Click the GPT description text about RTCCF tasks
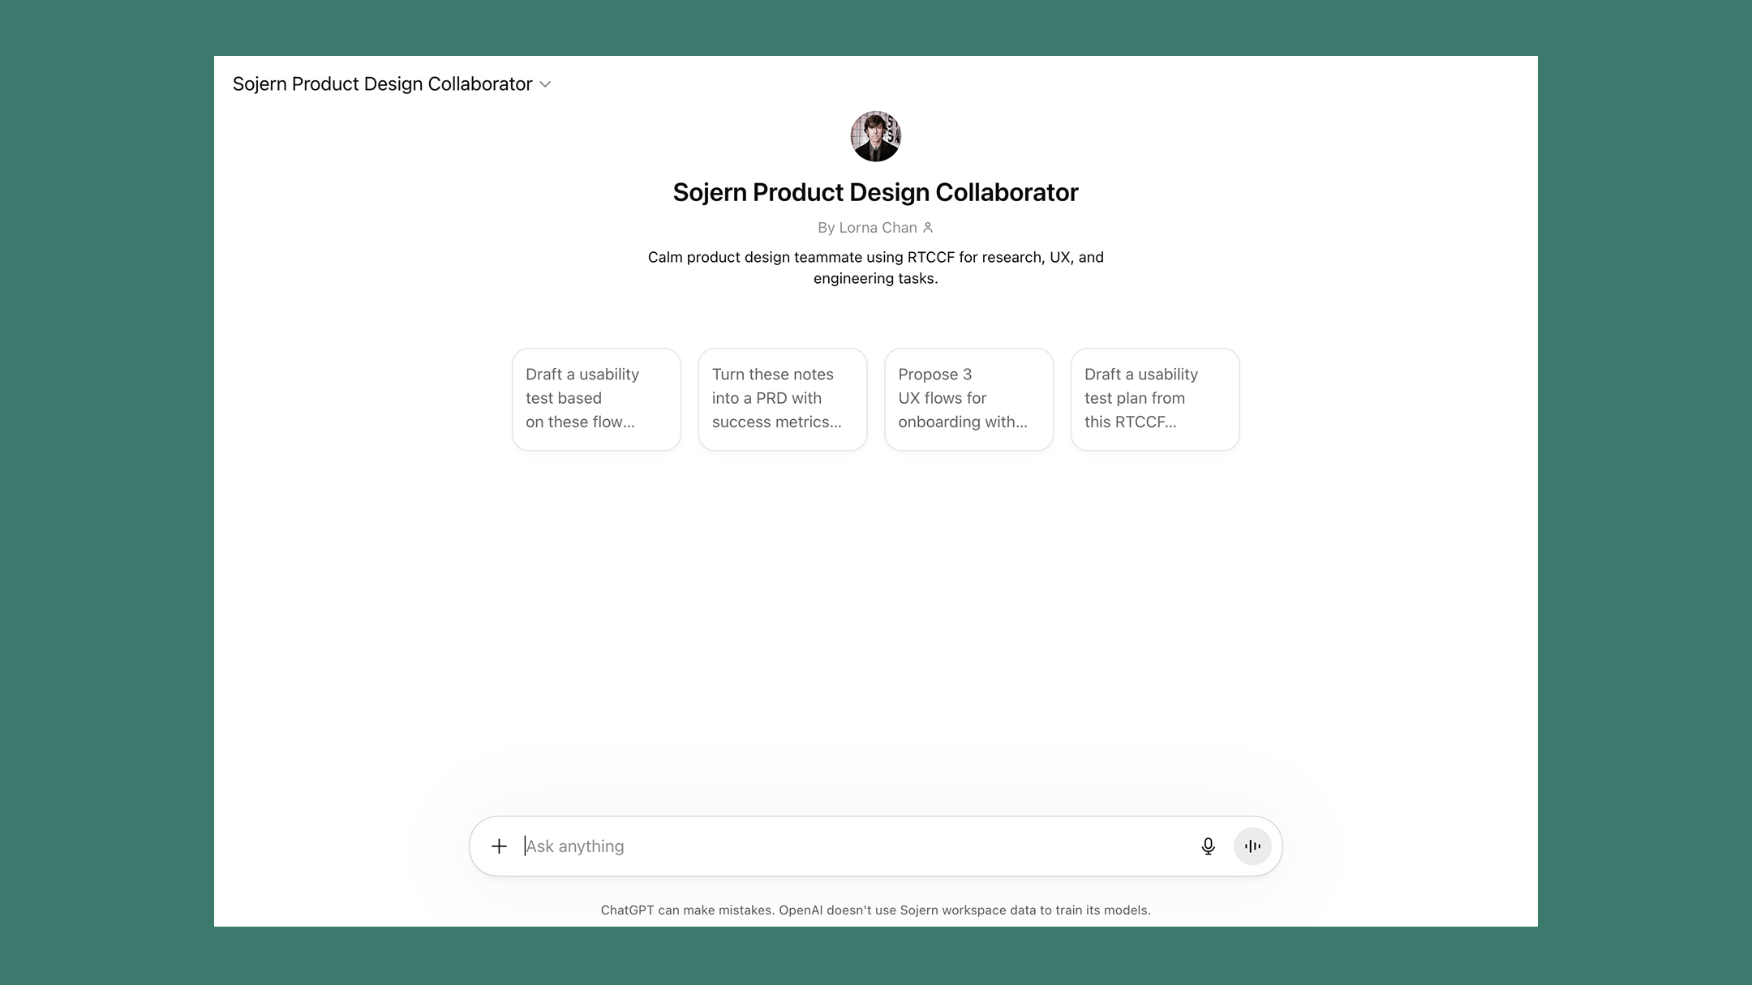The image size is (1752, 985). [x=875, y=268]
